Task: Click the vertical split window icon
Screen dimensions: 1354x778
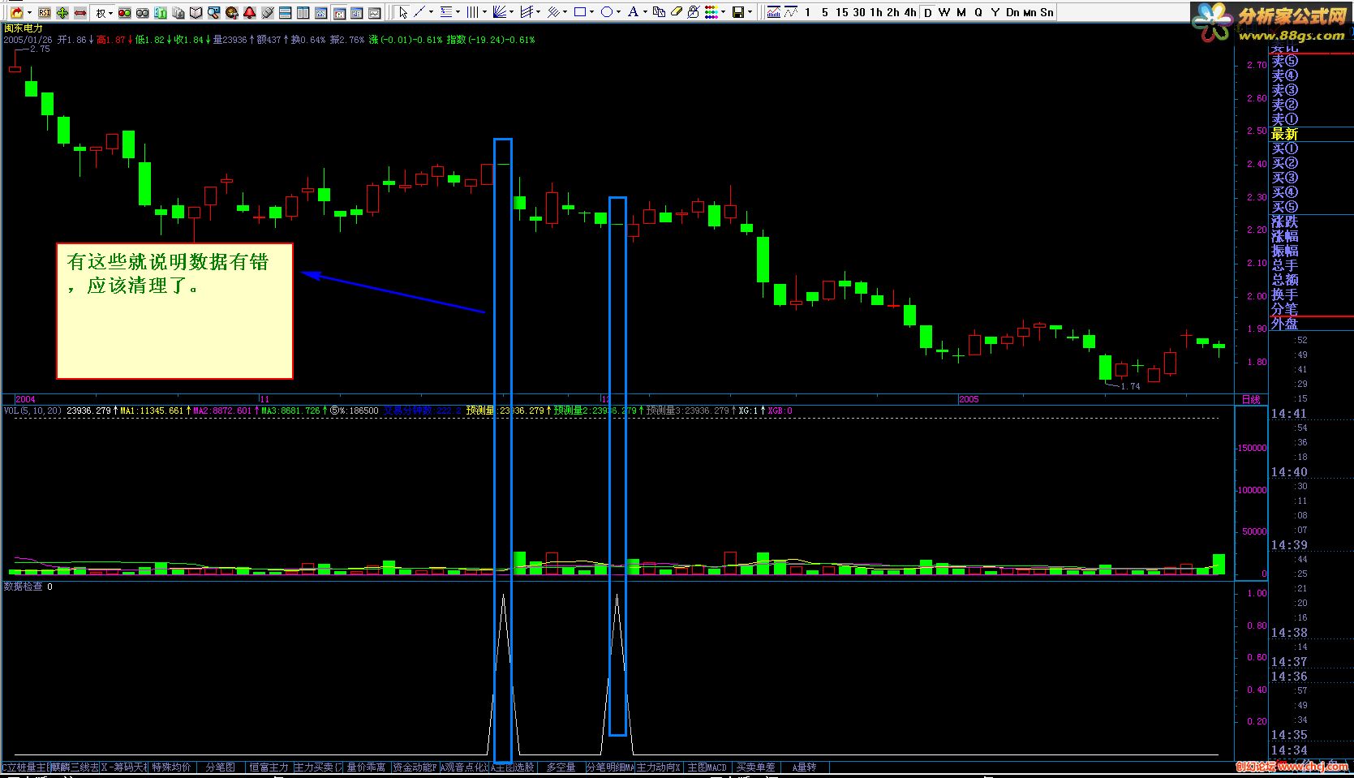Action: coord(303,13)
